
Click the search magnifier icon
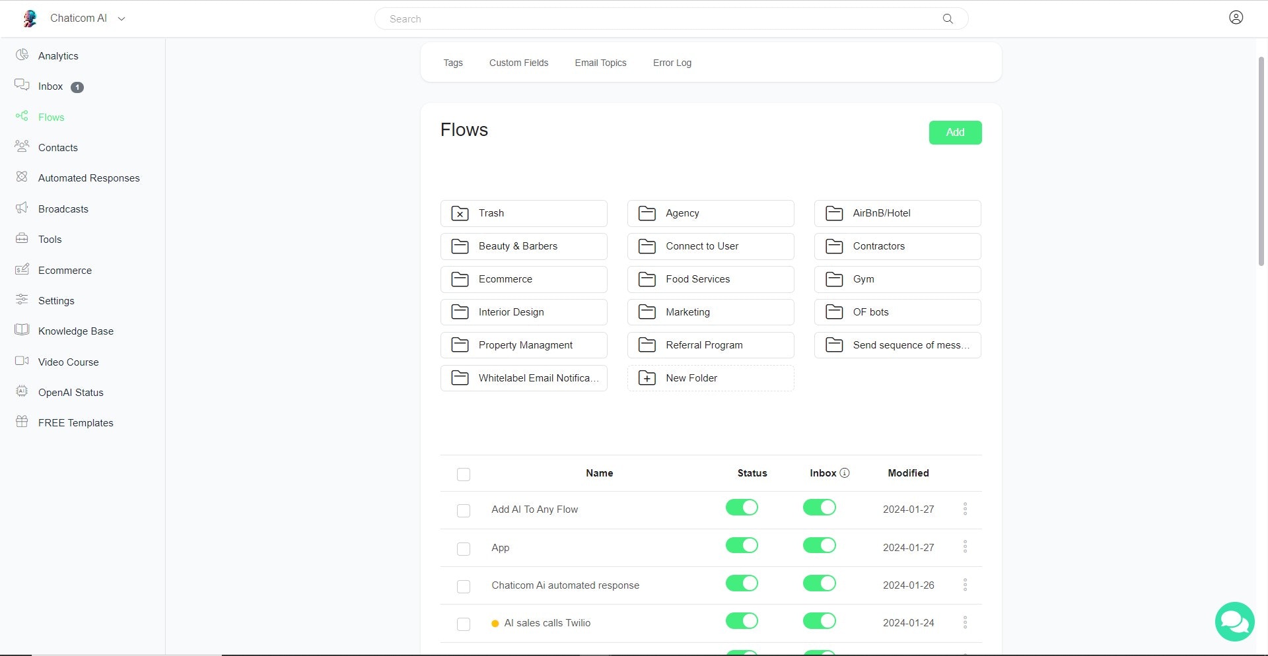[x=948, y=19]
